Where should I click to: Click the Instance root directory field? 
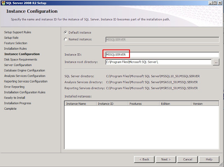(159, 62)
